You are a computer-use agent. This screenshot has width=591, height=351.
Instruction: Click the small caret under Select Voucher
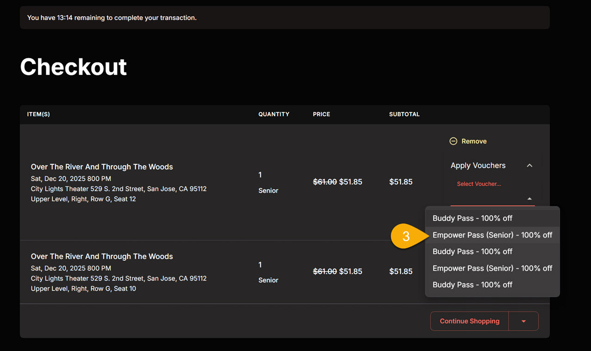point(529,199)
